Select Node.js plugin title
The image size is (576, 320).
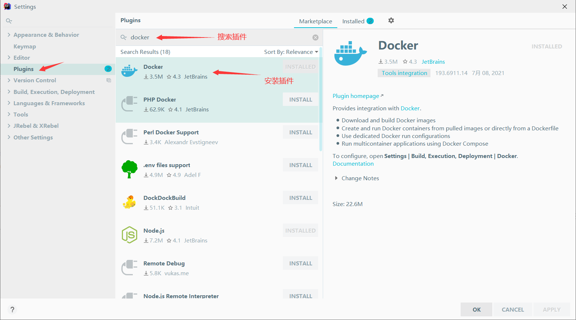[154, 231]
